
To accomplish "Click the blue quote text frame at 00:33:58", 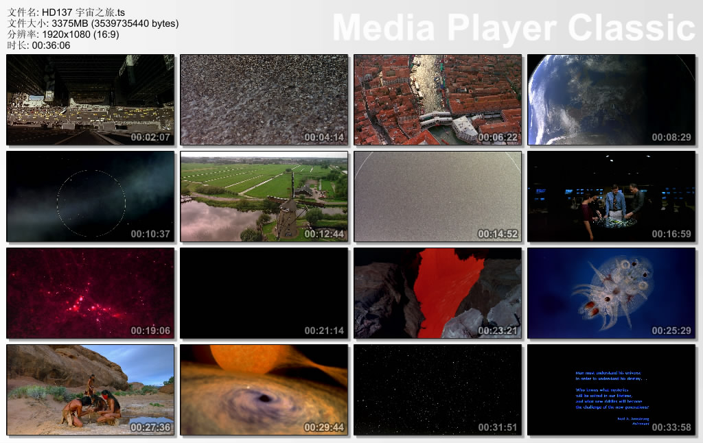I will [x=611, y=390].
